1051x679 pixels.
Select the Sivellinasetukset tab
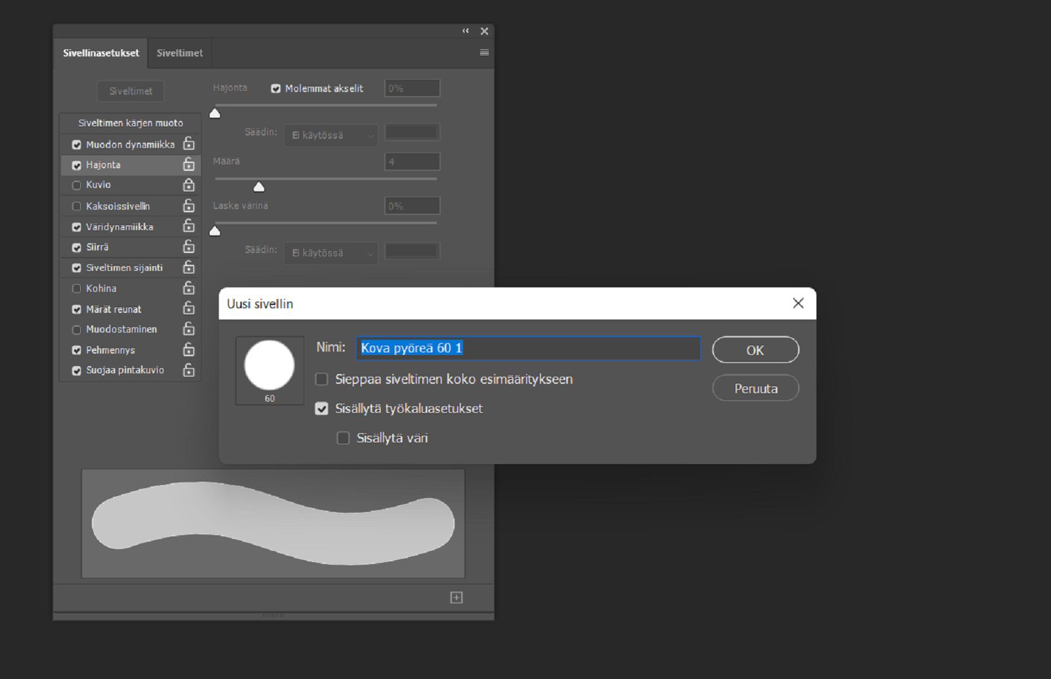pos(101,53)
